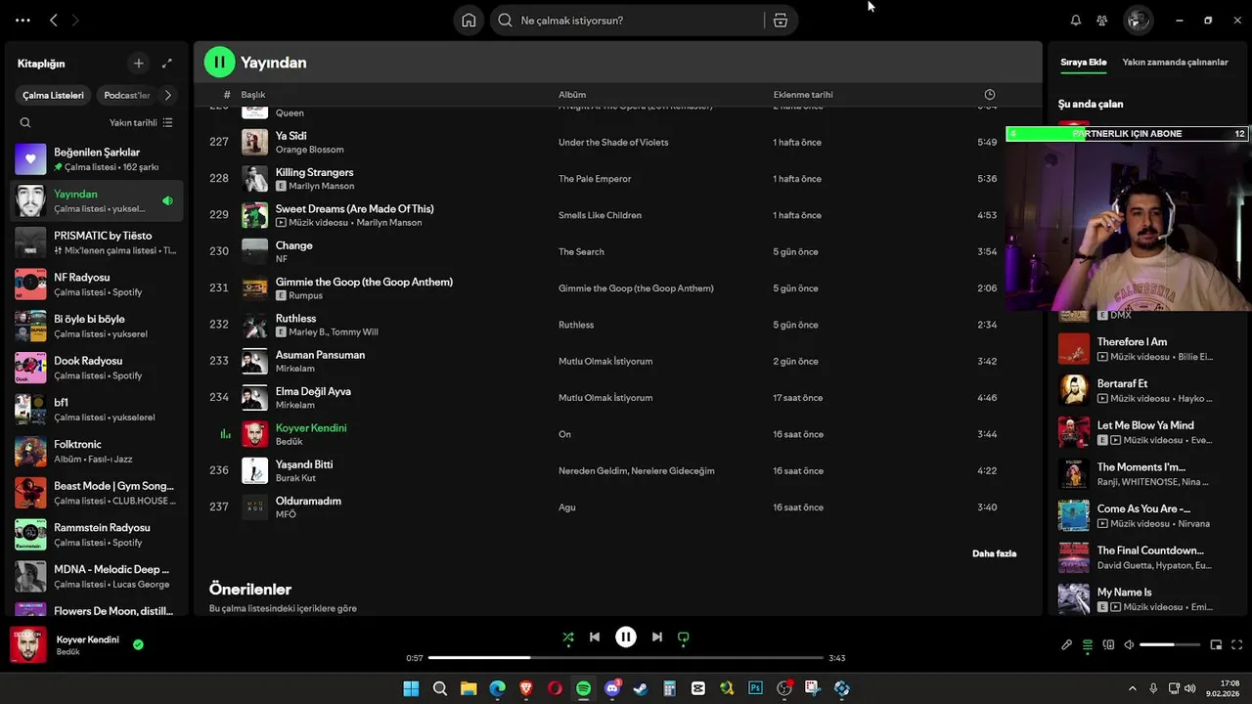
Task: Open Friend Activity icon in top bar
Action: click(1102, 21)
